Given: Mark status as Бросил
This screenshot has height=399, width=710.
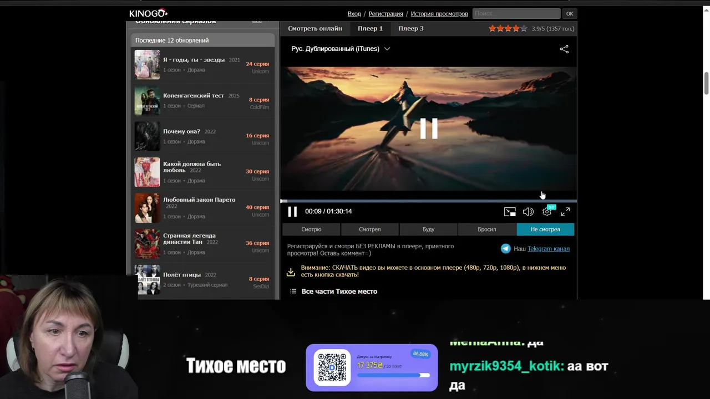Looking at the screenshot, I should point(487,229).
